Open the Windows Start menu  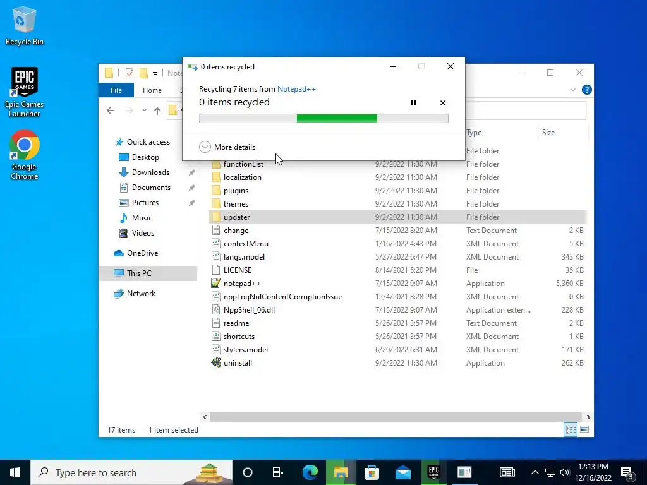[x=15, y=472]
